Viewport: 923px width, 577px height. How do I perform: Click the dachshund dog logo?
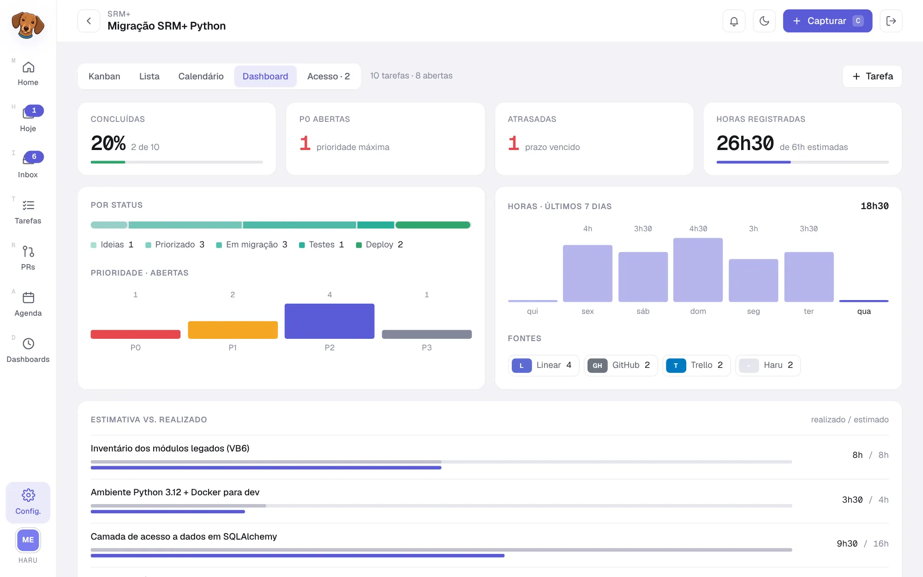(x=28, y=25)
